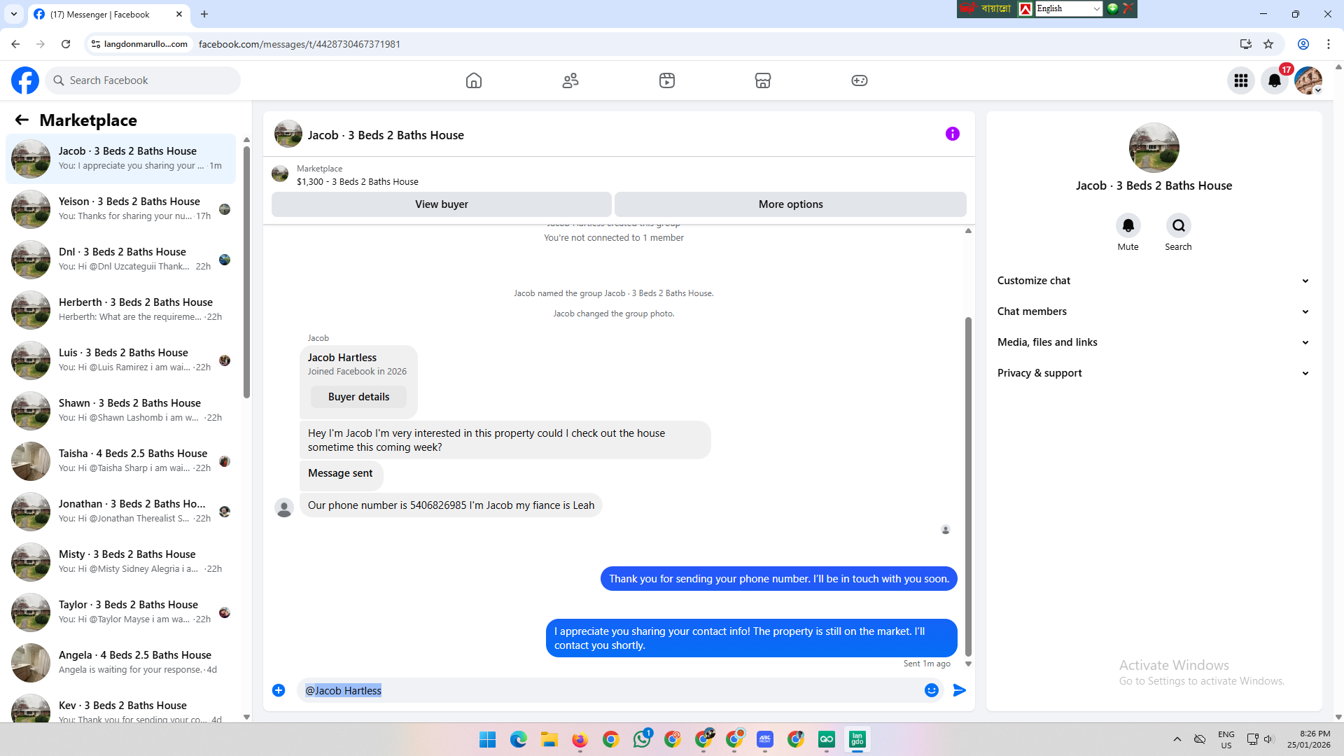Viewport: 1344px width, 756px height.
Task: Click in the Search Facebook field
Action: [143, 80]
